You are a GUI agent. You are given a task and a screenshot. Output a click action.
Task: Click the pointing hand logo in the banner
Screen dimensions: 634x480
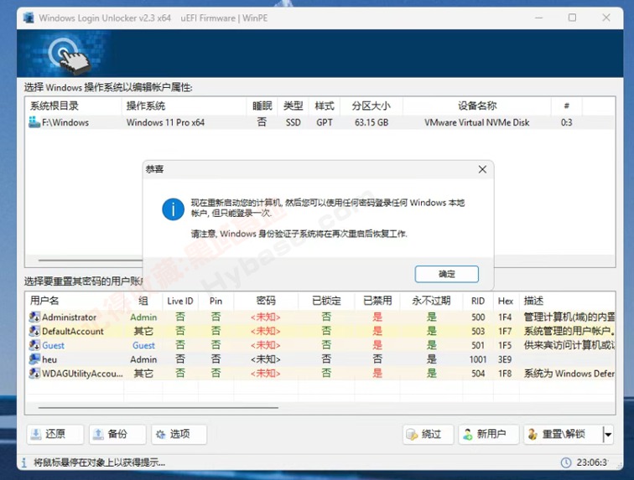point(69,56)
